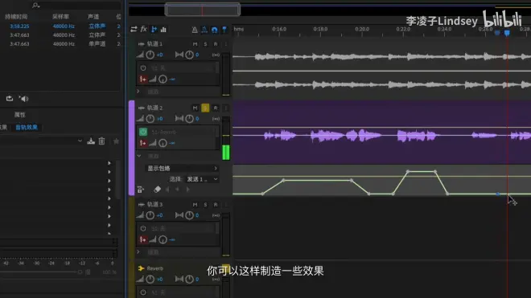Collapse the 轨道 2 automation lane chevron

coord(139,156)
